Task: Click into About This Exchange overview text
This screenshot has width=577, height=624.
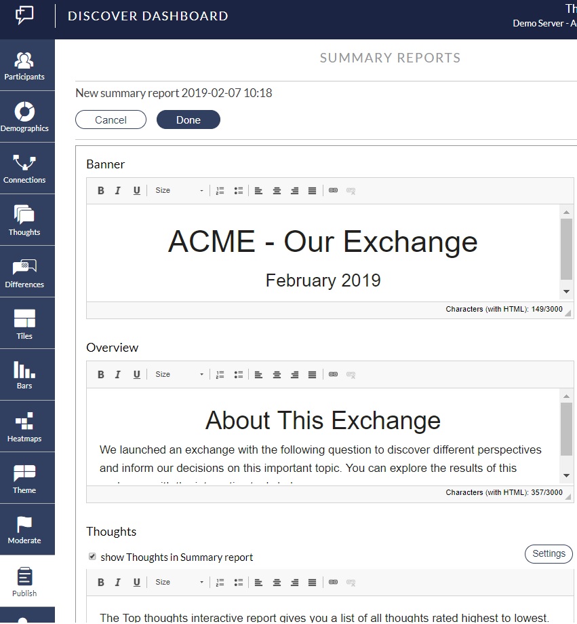Action: (x=323, y=420)
